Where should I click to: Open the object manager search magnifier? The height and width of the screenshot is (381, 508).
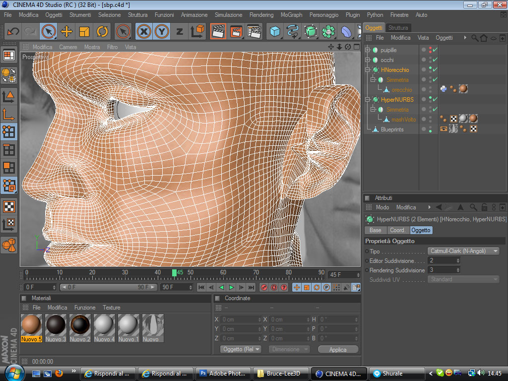(475, 38)
